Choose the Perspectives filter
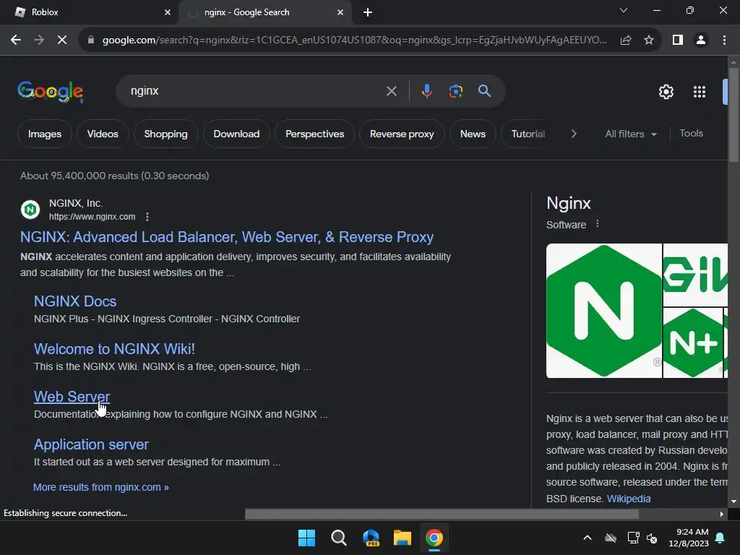740x555 pixels. [315, 134]
